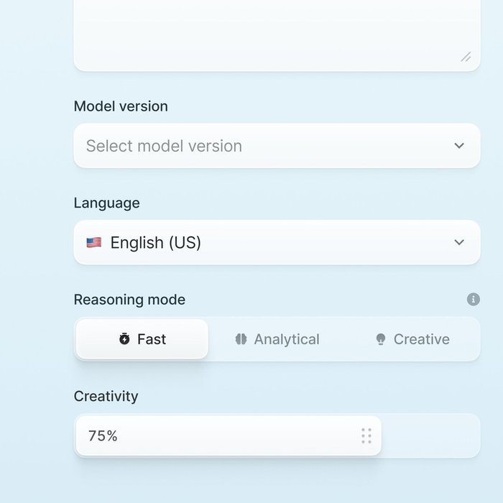Switch reasoning mode to Analytical
The image size is (503, 503).
point(277,339)
